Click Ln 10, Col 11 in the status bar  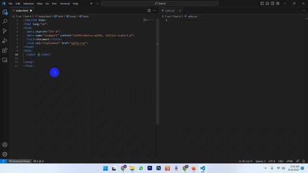[x=245, y=161]
